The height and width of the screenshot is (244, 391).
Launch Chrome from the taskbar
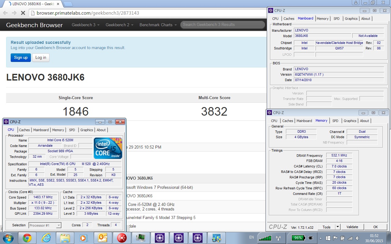pyautogui.click(x=27, y=238)
